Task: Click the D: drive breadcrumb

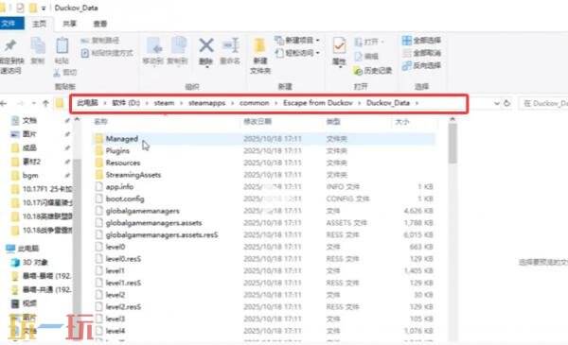Action: [126, 103]
